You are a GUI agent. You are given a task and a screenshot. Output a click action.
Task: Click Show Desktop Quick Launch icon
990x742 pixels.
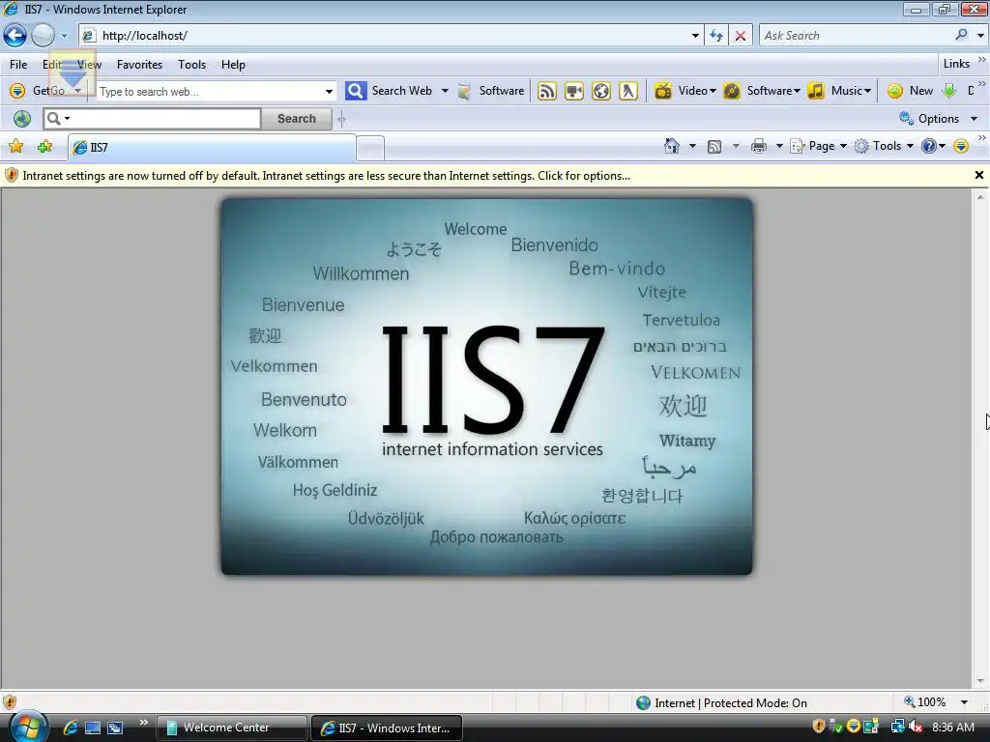point(93,728)
